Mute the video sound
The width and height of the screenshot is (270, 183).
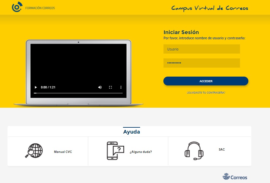(100, 87)
